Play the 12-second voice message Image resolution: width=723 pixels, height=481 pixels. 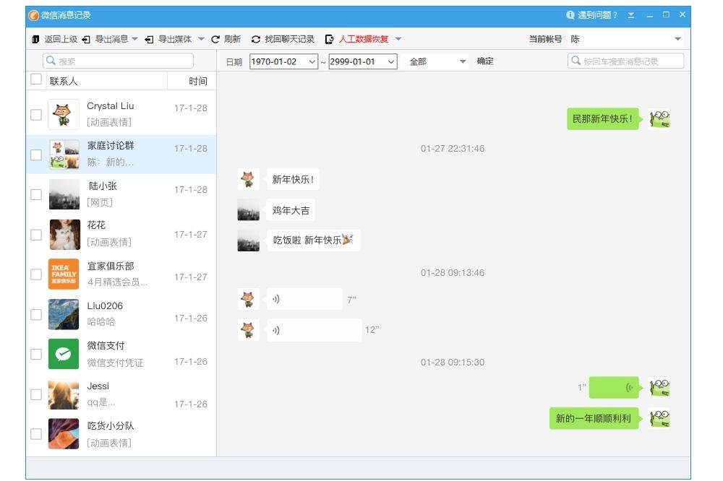point(315,330)
